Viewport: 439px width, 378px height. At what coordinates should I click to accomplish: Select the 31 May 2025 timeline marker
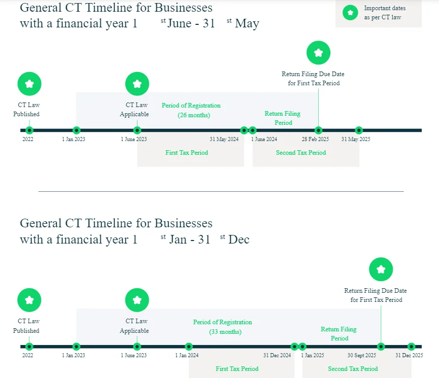(359, 130)
